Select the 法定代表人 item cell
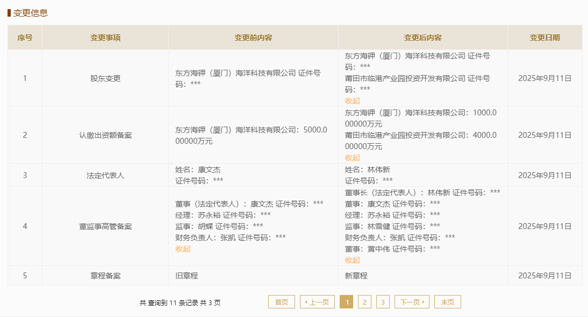 [x=105, y=175]
